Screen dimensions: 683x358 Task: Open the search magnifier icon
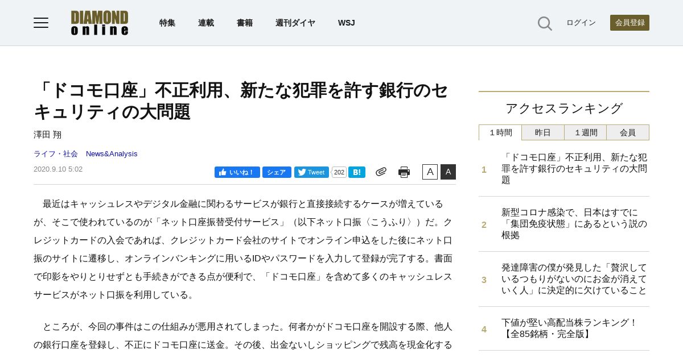point(545,23)
